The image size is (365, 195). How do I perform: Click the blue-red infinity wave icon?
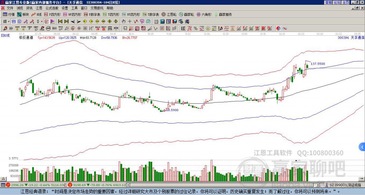click(285, 28)
